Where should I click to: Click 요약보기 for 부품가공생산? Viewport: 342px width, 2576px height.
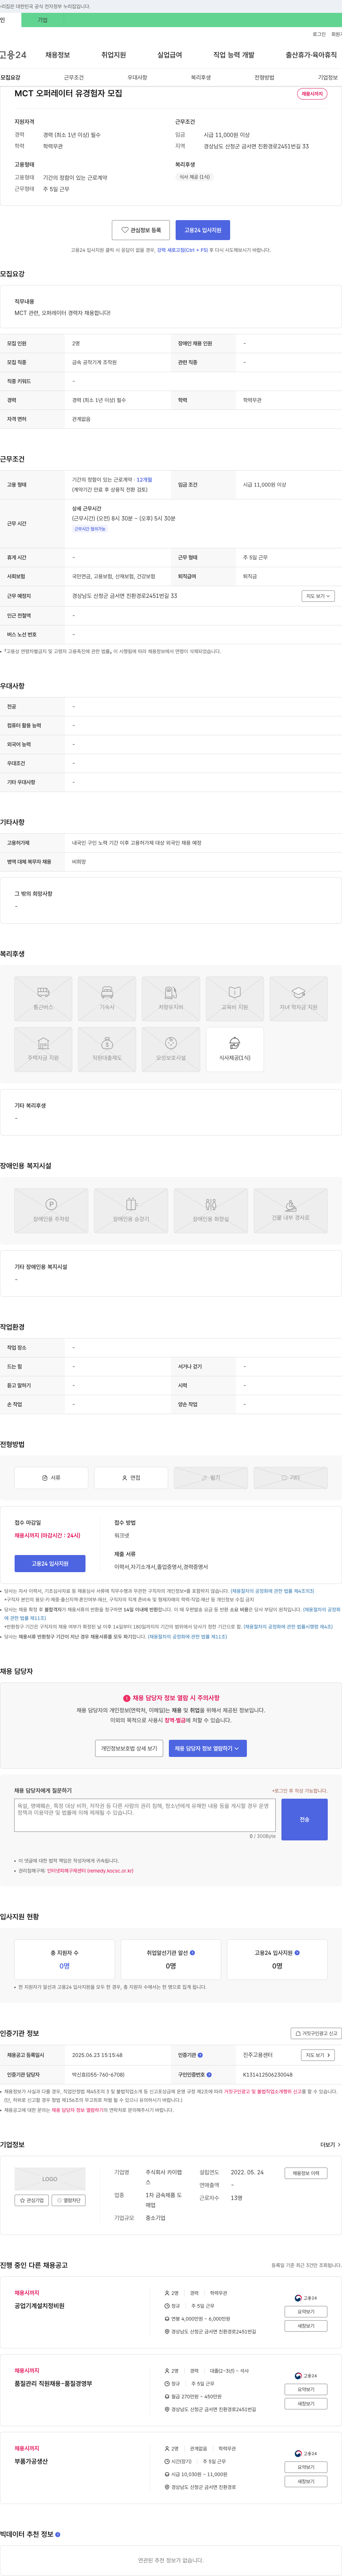coord(306,2467)
